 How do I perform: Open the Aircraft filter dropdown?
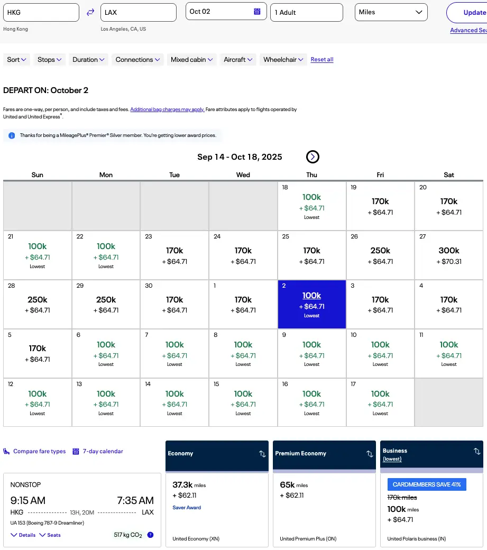[x=238, y=60]
